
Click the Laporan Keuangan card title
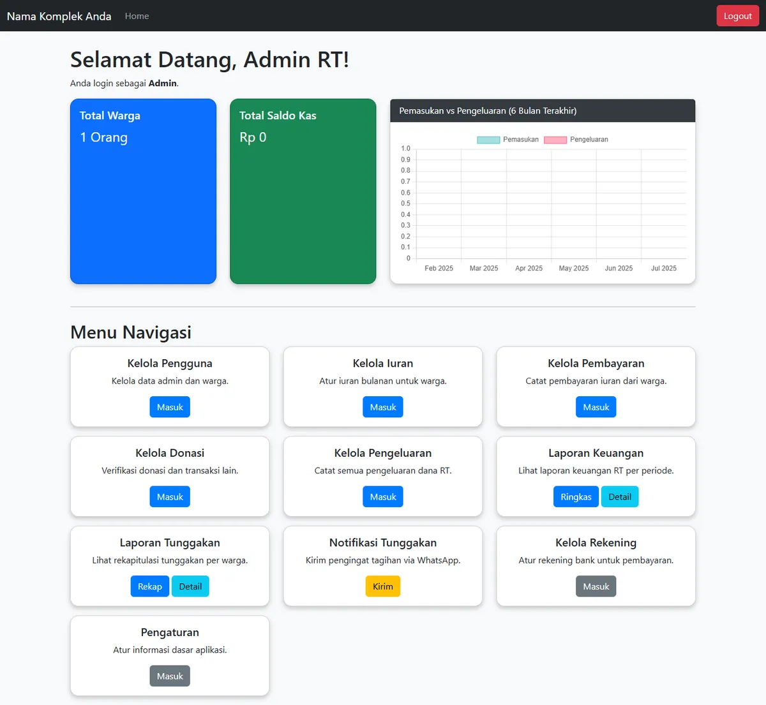click(x=596, y=453)
